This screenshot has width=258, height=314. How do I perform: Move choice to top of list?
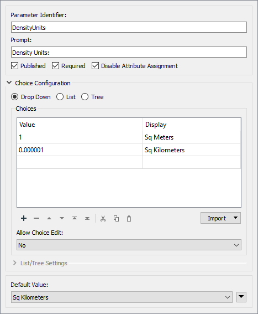click(x=75, y=218)
